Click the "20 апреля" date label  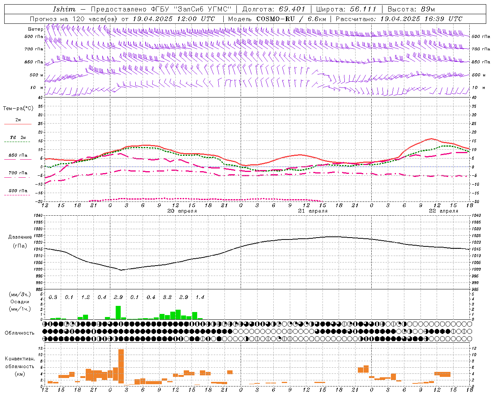[182, 211]
